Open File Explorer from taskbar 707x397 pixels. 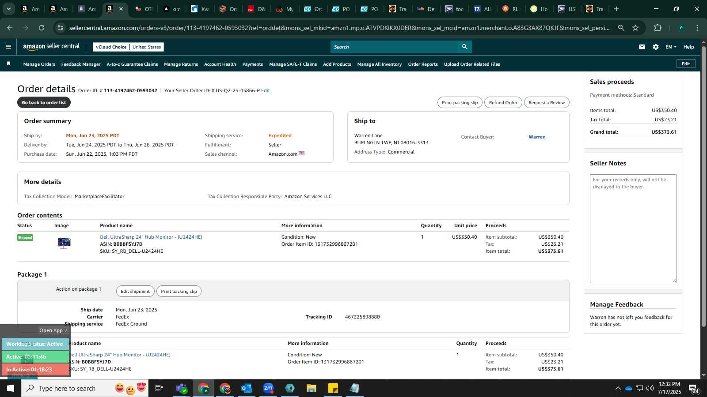click(312, 388)
